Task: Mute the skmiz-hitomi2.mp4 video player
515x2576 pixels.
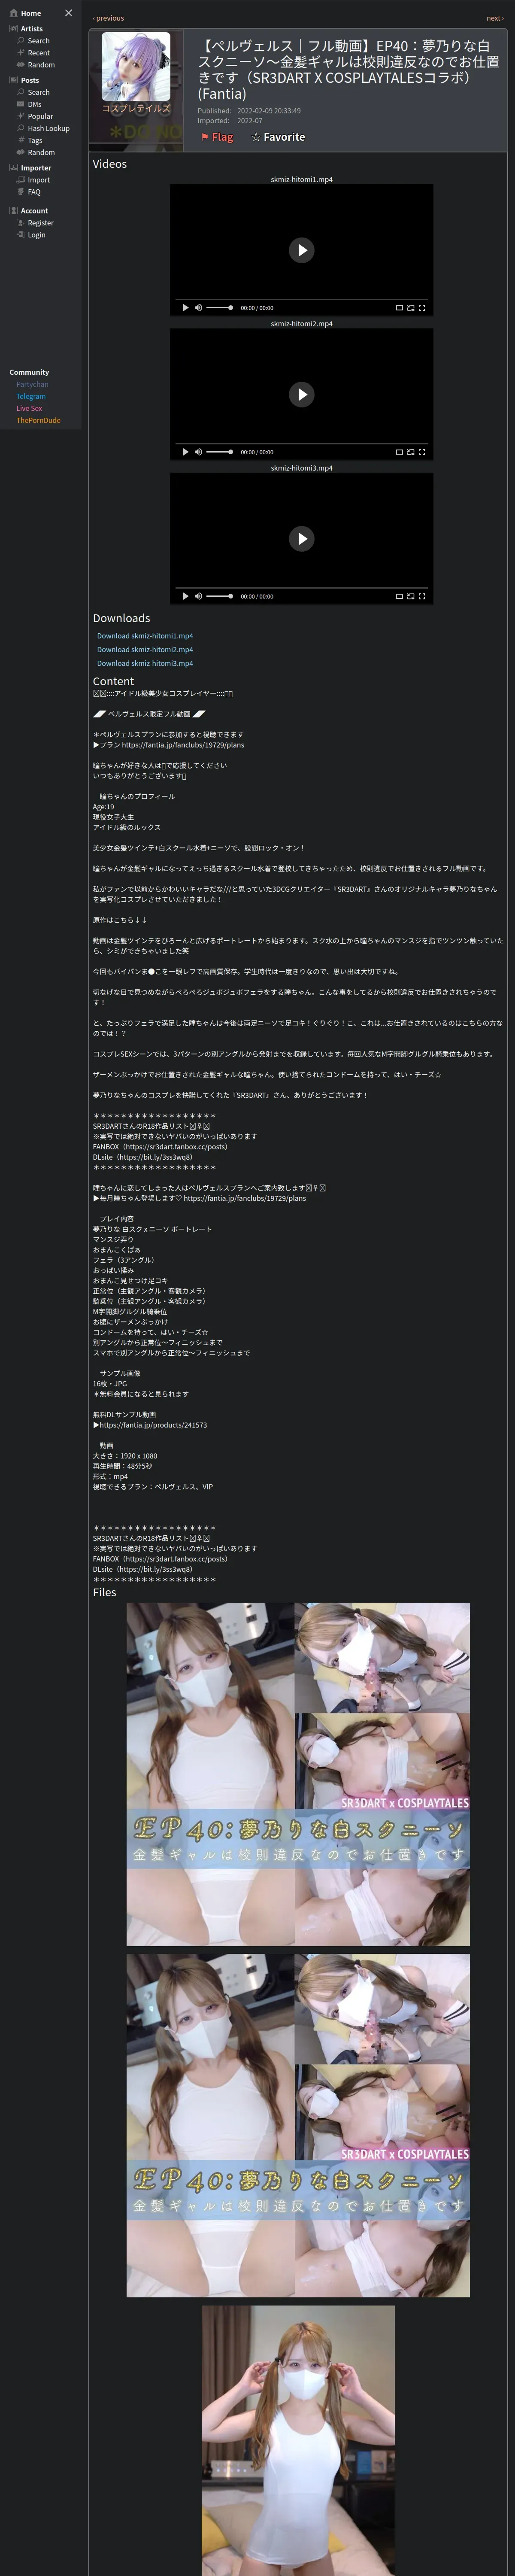Action: click(198, 452)
